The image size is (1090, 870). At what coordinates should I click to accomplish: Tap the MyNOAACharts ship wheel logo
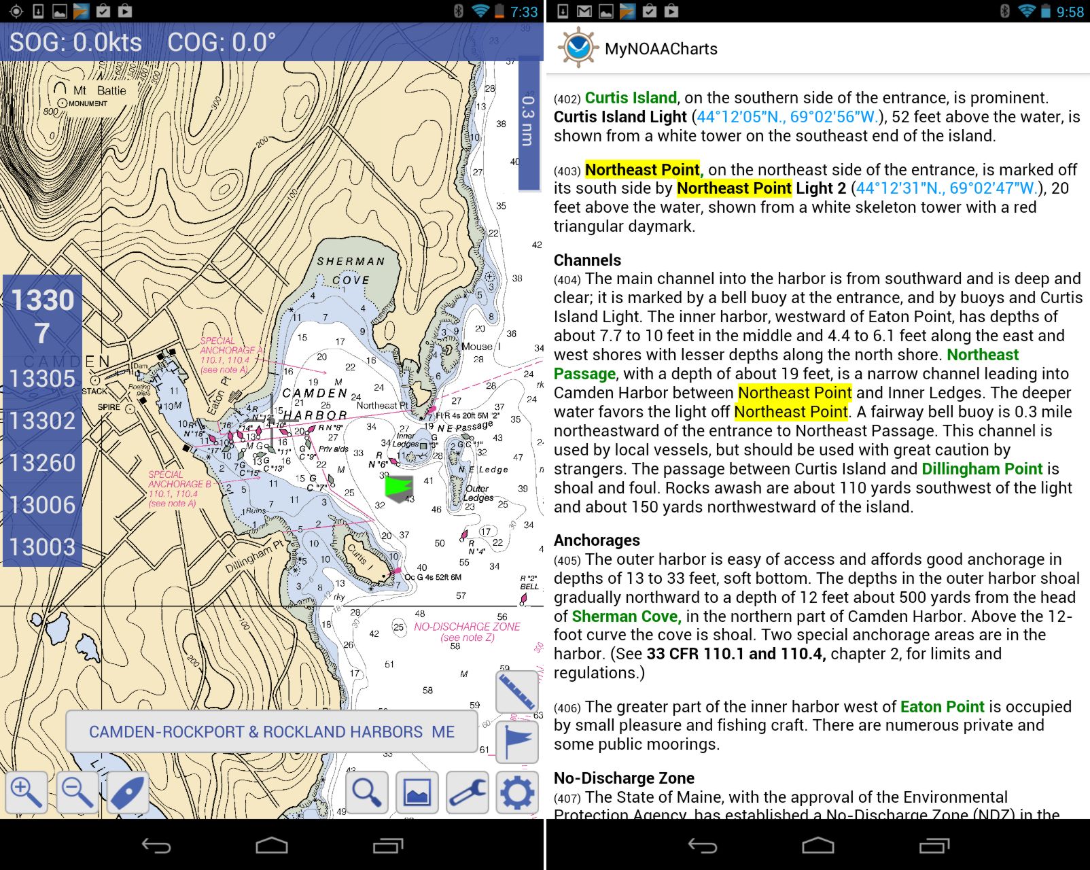pyautogui.click(x=578, y=48)
